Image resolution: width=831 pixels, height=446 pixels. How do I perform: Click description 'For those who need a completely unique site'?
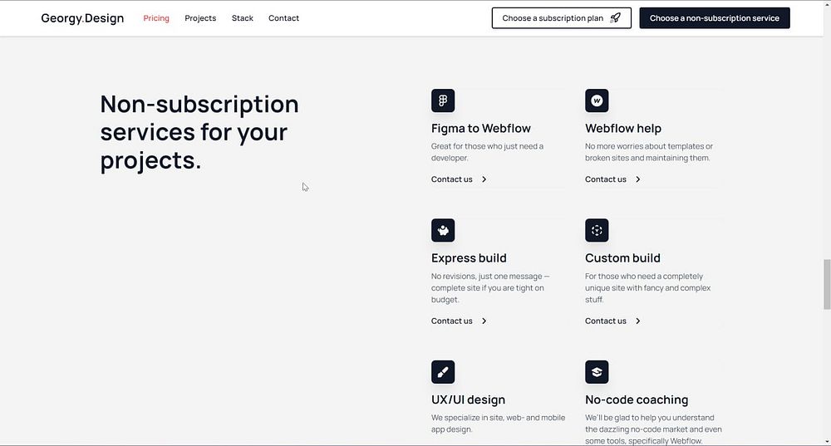[x=647, y=287]
